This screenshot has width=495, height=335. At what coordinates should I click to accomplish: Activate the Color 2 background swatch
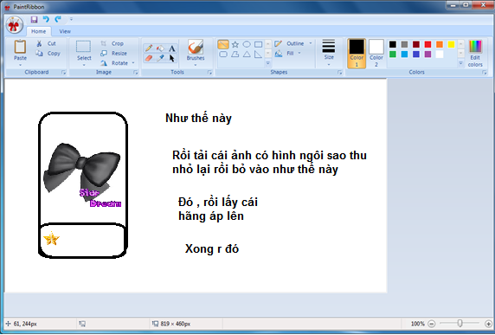coord(376,53)
